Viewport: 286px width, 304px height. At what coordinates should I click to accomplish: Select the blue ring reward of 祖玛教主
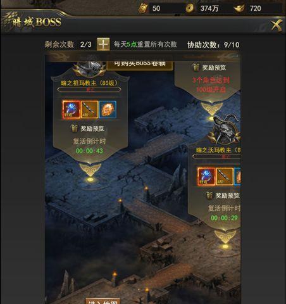71,110
